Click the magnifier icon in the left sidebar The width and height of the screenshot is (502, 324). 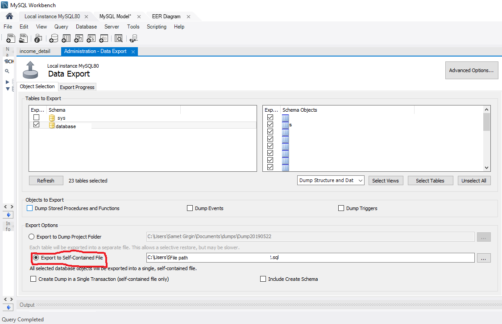[7, 71]
